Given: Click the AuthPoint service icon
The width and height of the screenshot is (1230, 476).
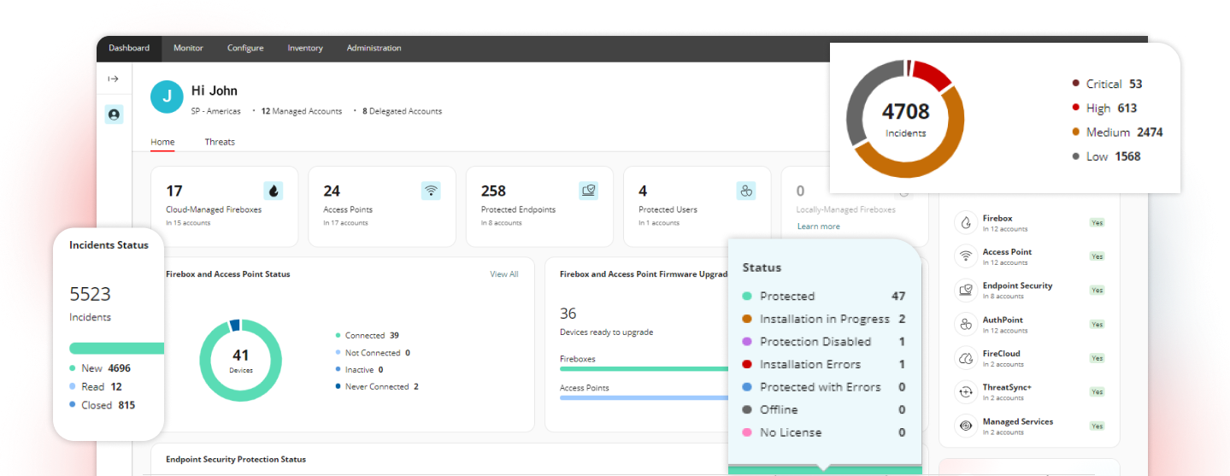Looking at the screenshot, I should 966,325.
